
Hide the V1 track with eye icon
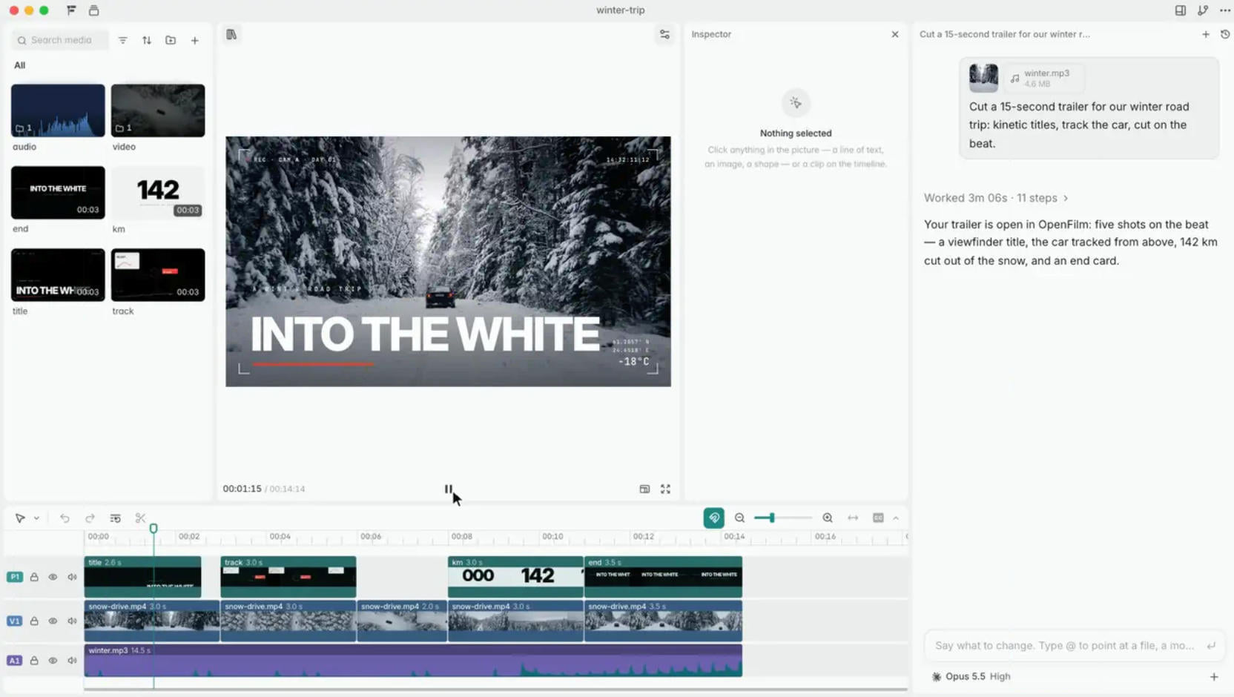[x=53, y=621]
